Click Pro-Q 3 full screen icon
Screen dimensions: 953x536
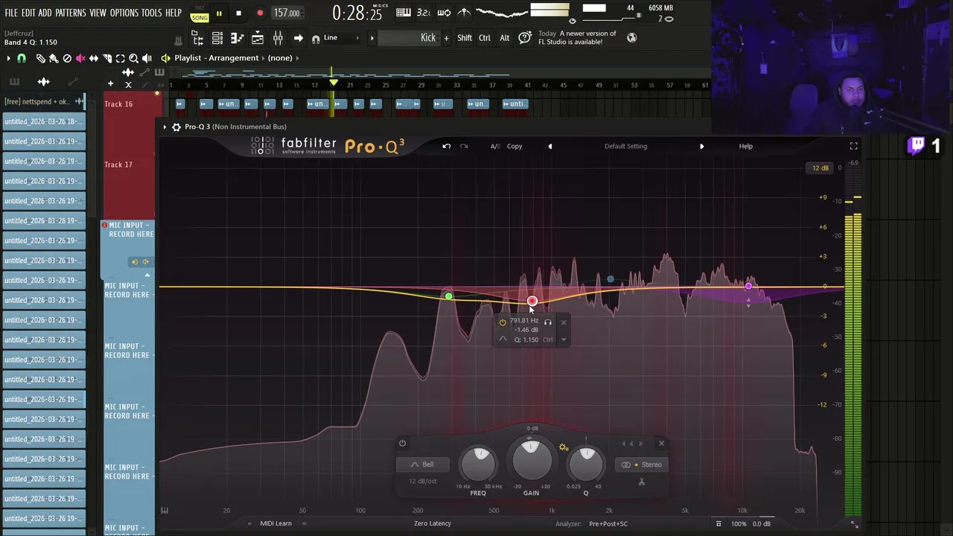coord(853,146)
